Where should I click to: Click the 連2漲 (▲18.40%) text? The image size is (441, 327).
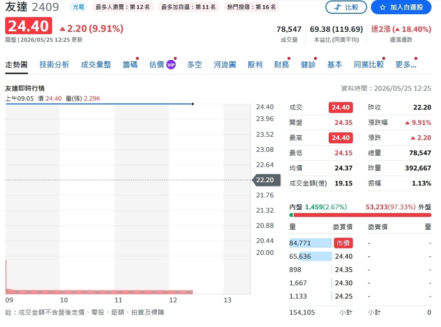[x=401, y=29]
